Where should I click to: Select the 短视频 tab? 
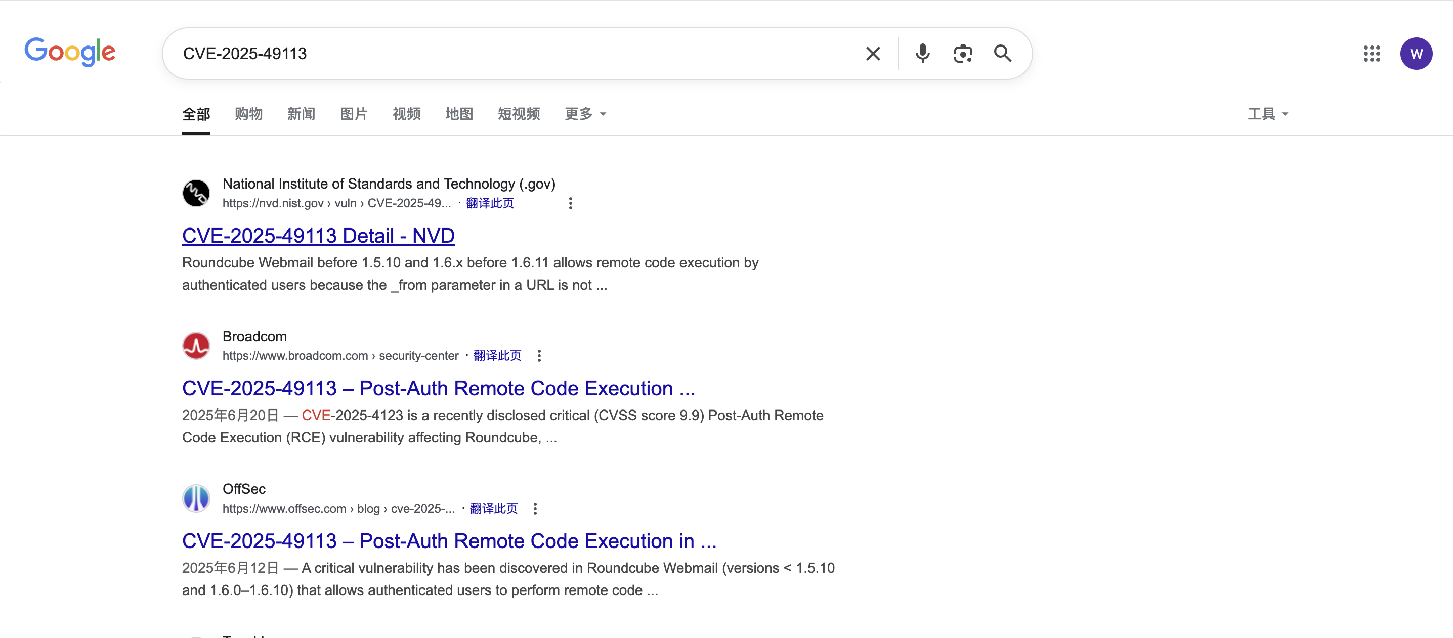(x=519, y=114)
